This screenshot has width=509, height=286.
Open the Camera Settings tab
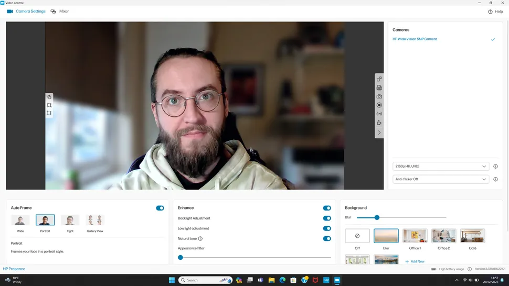pyautogui.click(x=26, y=12)
